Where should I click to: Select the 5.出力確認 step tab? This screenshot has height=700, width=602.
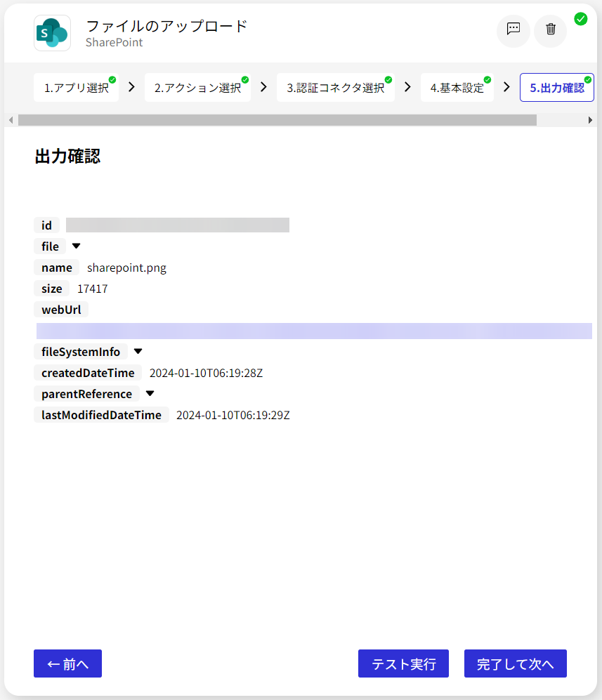pyautogui.click(x=557, y=88)
